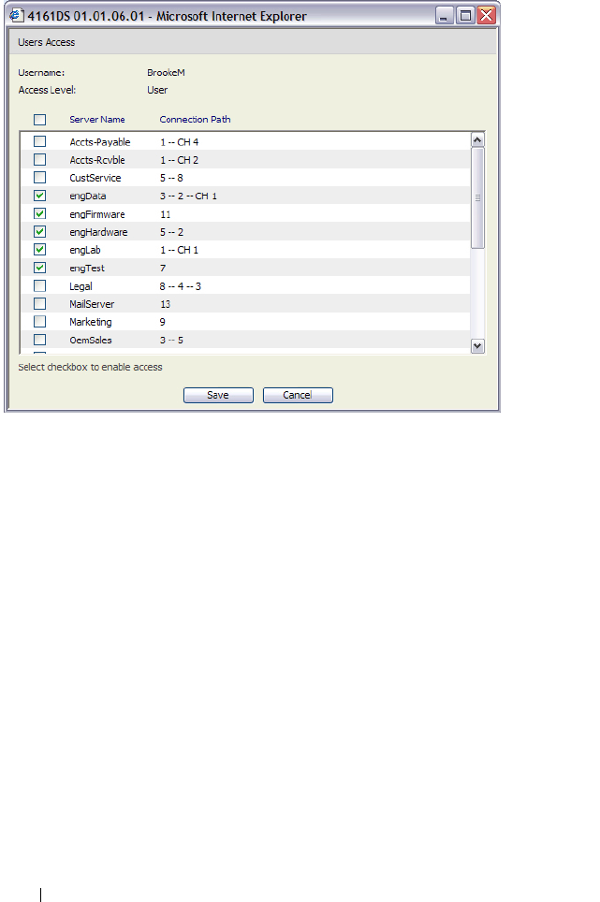
Task: Sort by Server Name column header
Action: [97, 119]
